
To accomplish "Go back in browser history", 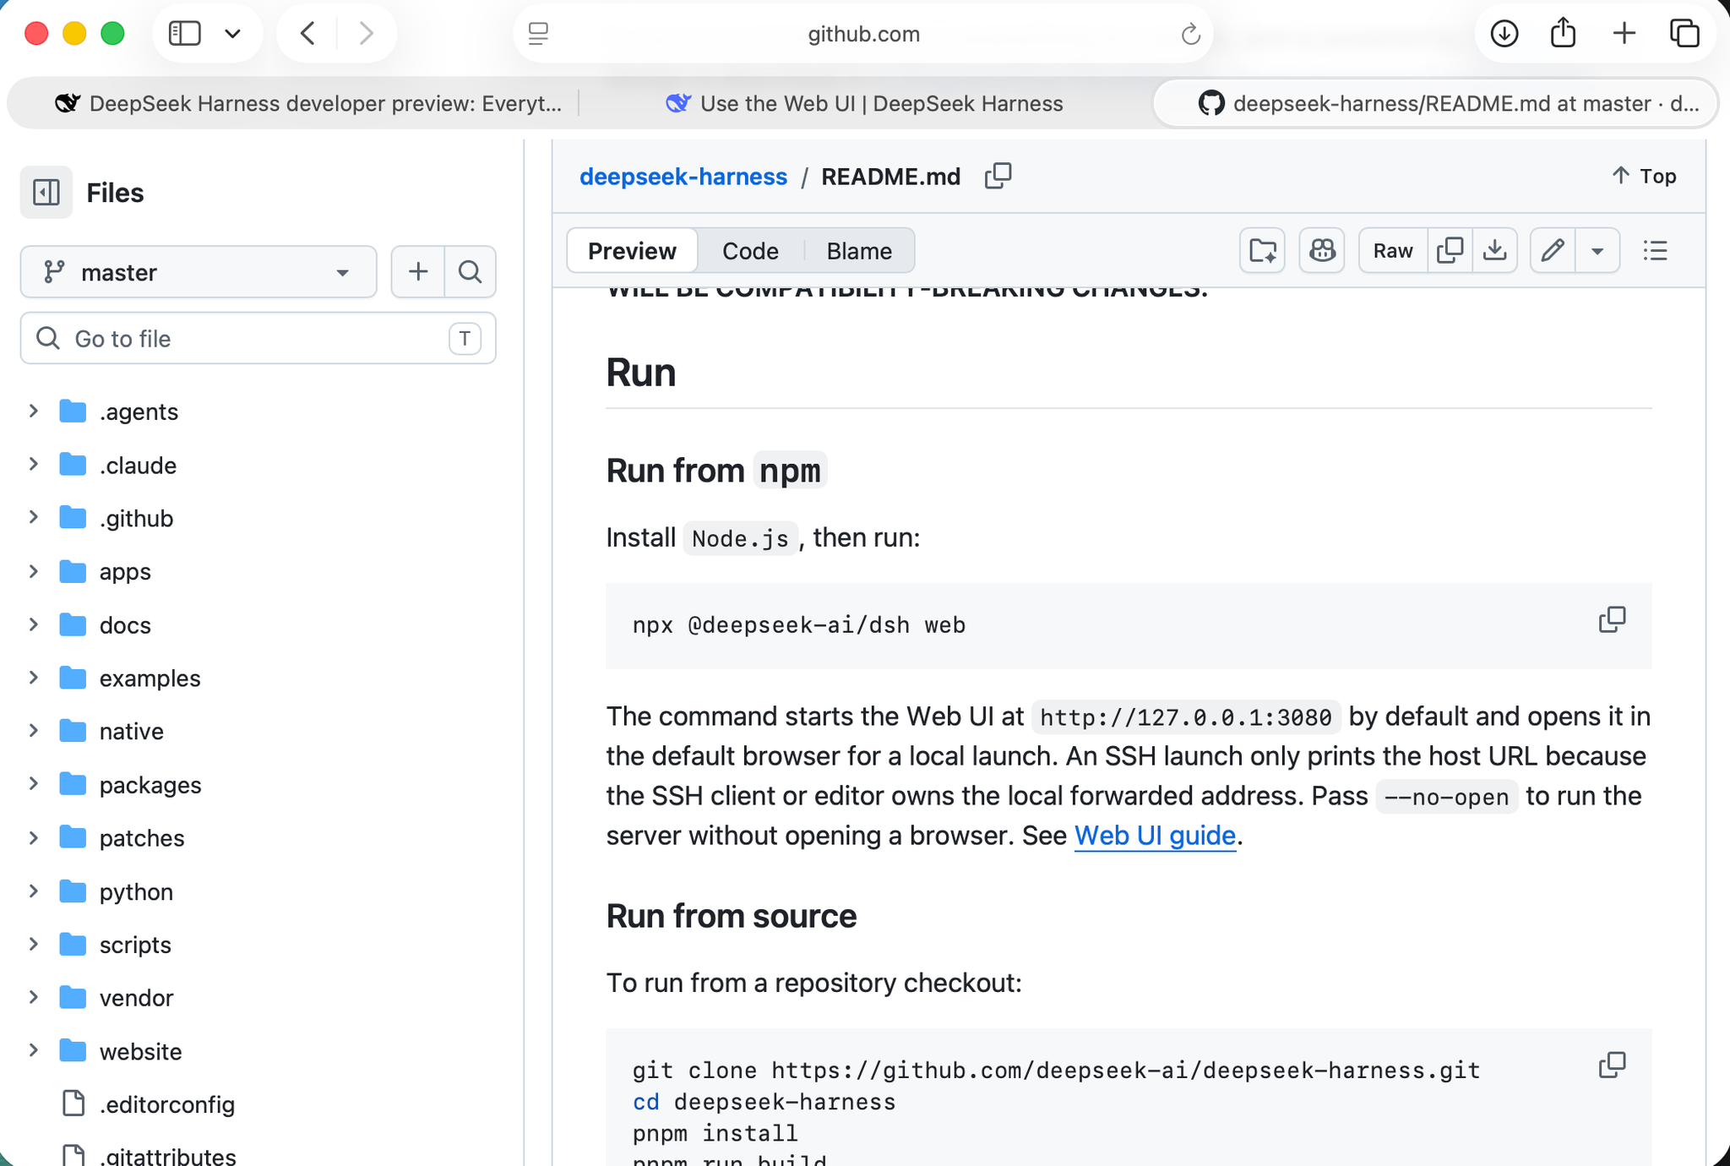I will [308, 34].
